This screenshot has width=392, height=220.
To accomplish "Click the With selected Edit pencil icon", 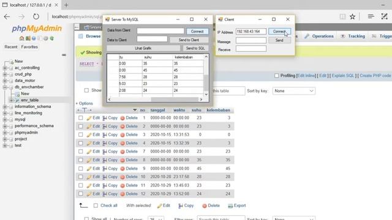I will (159, 206).
